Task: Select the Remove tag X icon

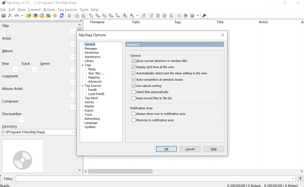Action: 10,15
